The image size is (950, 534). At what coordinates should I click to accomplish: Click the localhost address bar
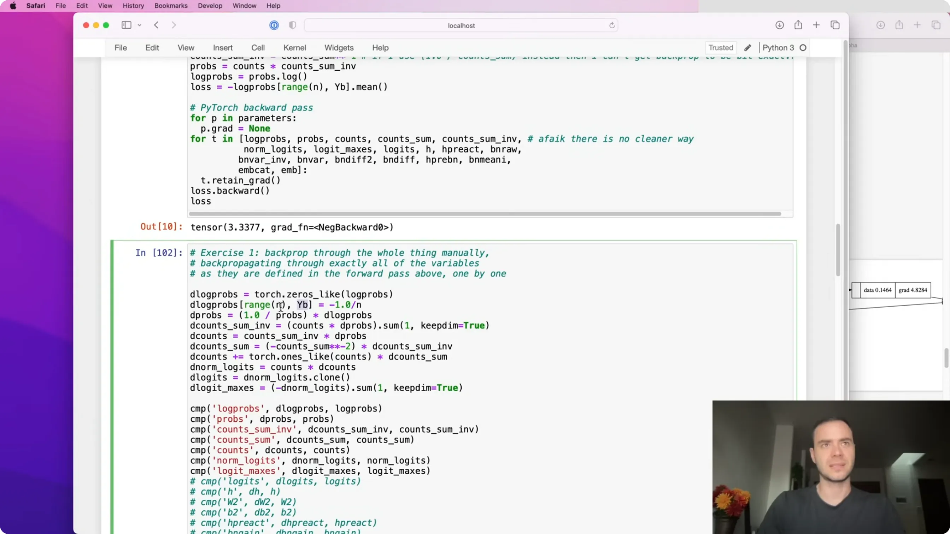(461, 25)
